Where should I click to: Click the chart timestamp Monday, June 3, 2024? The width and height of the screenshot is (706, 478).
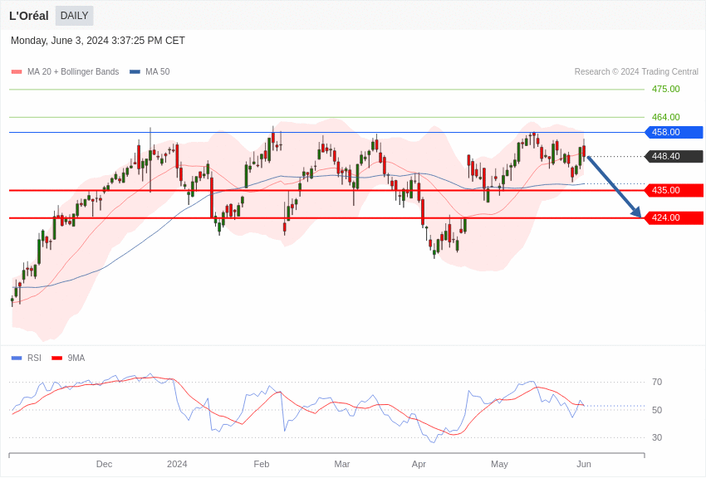[x=98, y=41]
